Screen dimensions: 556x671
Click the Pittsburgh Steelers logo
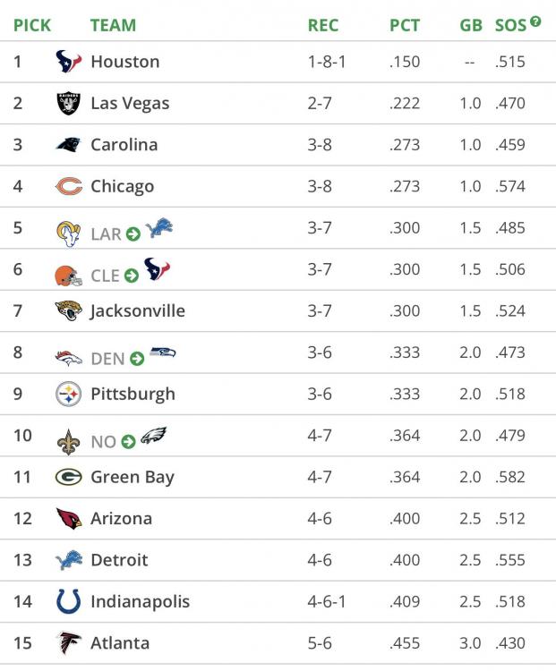point(68,394)
